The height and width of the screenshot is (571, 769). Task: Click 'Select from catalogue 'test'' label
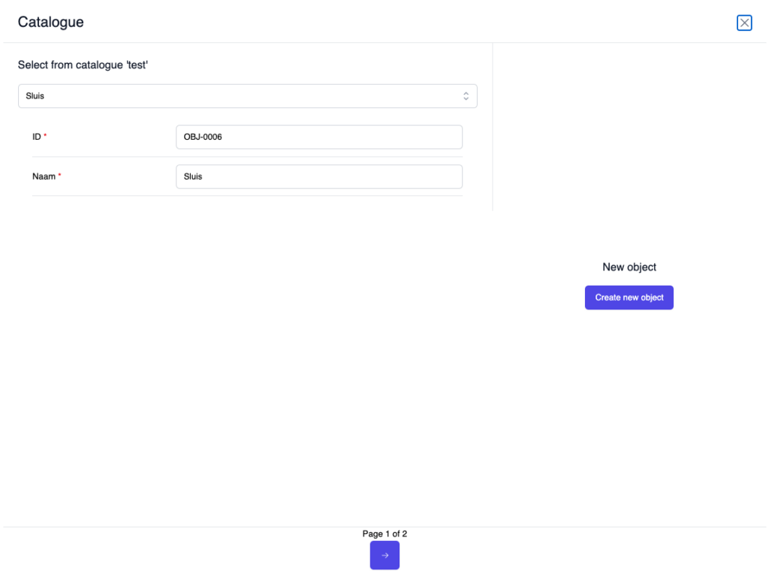[x=83, y=65]
